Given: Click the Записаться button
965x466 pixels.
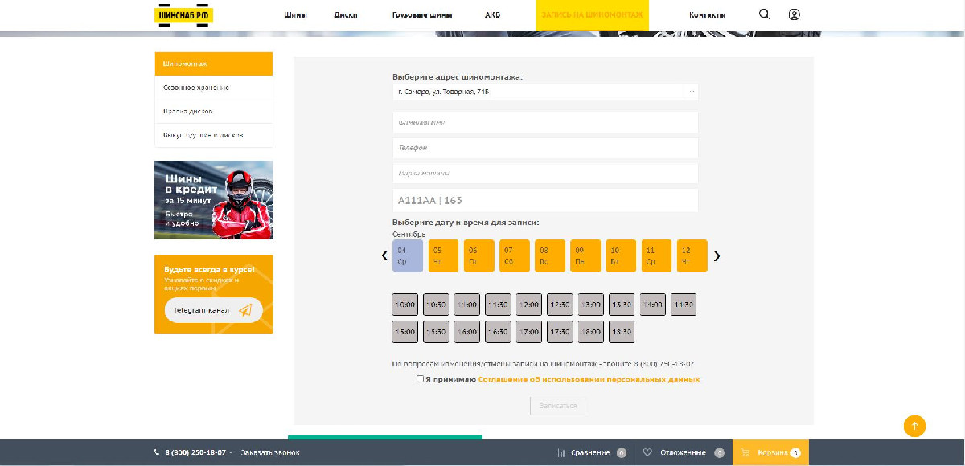Looking at the screenshot, I should [x=559, y=406].
